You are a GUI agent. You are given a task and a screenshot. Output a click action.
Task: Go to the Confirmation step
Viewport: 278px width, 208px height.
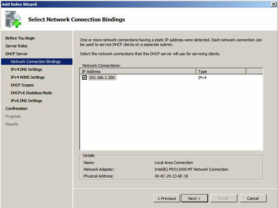pyautogui.click(x=16, y=109)
